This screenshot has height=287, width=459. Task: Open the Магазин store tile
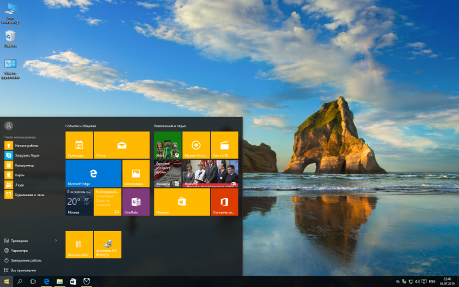click(x=182, y=202)
